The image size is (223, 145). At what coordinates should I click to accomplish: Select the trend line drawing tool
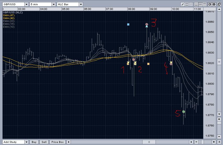[183, 4]
